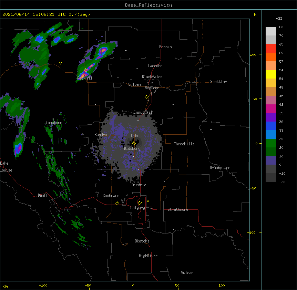Click the yellow 51-54 dBZ legend swatch
Screen dimensions: 297x290
[x=271, y=74]
